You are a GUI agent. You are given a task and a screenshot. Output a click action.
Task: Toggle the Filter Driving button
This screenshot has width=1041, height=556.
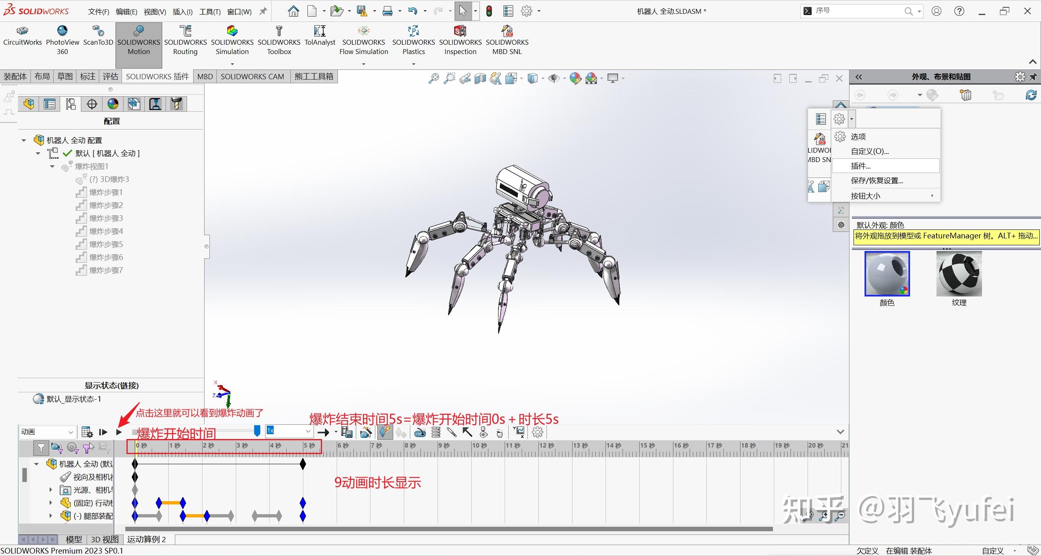73,448
